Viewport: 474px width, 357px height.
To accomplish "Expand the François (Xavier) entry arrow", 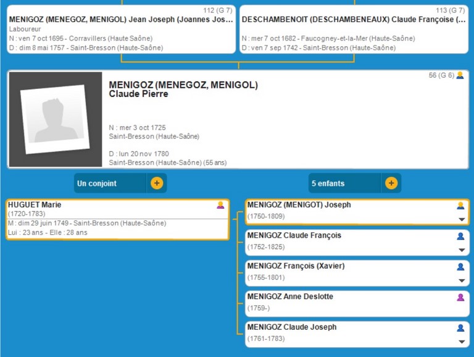I will click(x=461, y=281).
